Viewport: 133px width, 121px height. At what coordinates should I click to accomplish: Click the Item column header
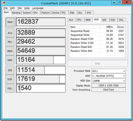pos(85,27)
